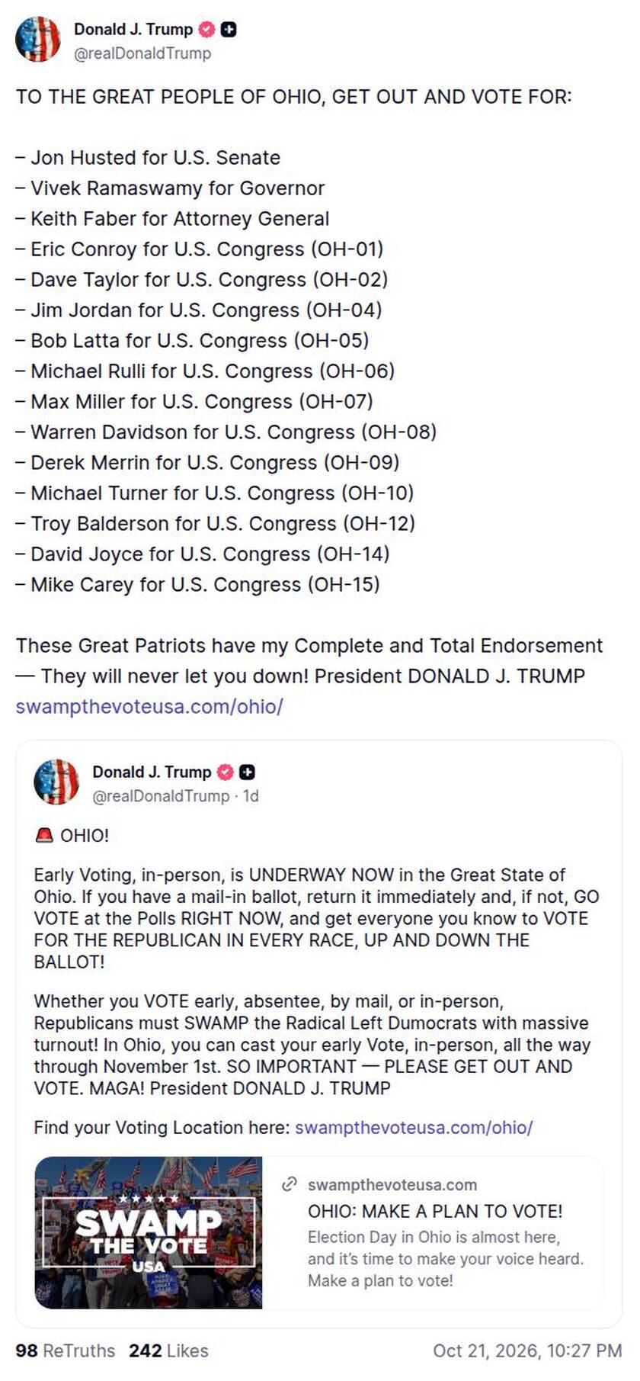
Task: Open the Voting Location link in quoted post
Action: click(414, 1127)
